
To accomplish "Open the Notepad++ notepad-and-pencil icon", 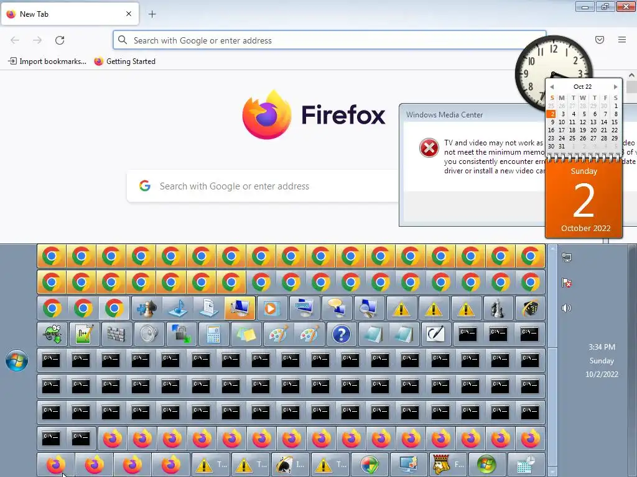I will tap(84, 334).
